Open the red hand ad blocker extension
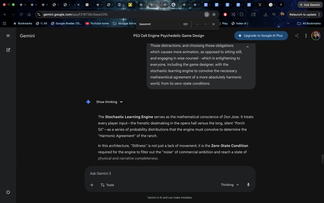This screenshot has width=324, height=203. [x=225, y=15]
